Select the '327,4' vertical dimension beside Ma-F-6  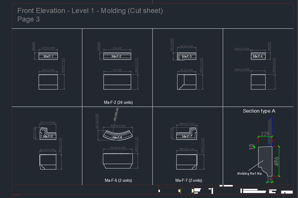point(96,121)
